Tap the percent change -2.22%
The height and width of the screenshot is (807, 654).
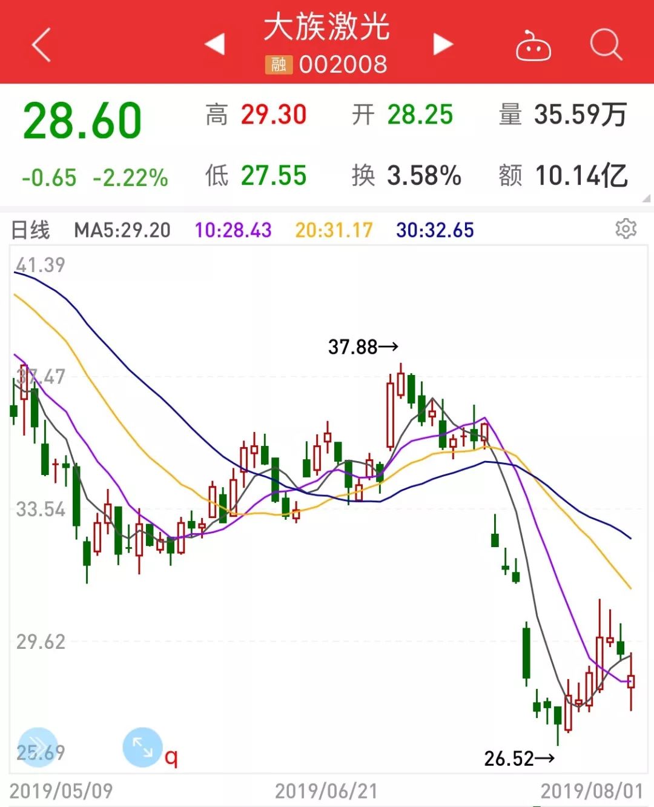click(x=130, y=178)
